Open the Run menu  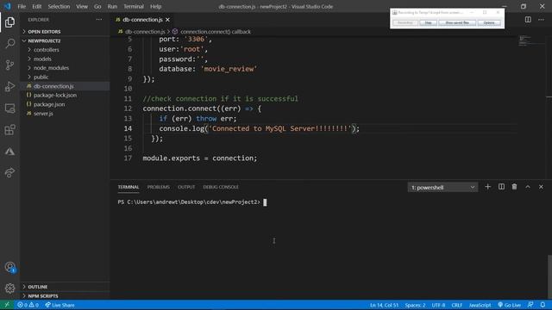pos(112,6)
